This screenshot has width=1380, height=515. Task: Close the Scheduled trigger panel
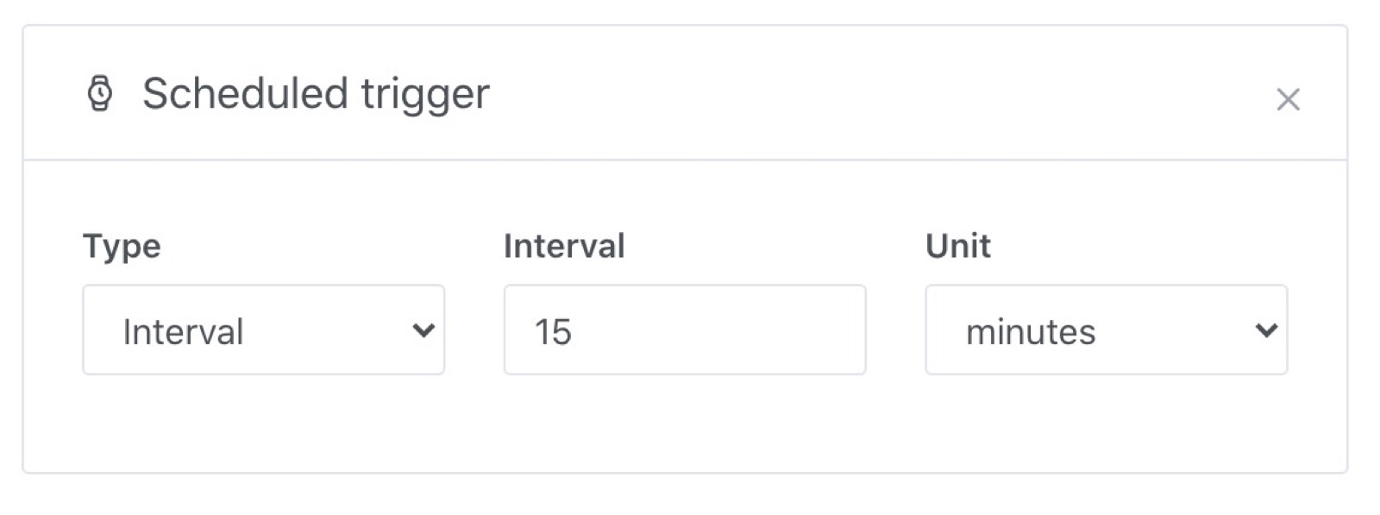tap(1287, 100)
